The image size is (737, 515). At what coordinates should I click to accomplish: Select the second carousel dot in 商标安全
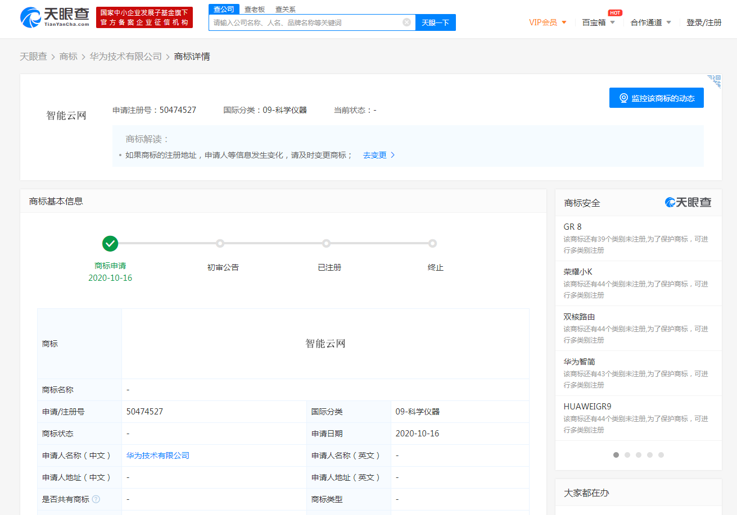coord(627,455)
